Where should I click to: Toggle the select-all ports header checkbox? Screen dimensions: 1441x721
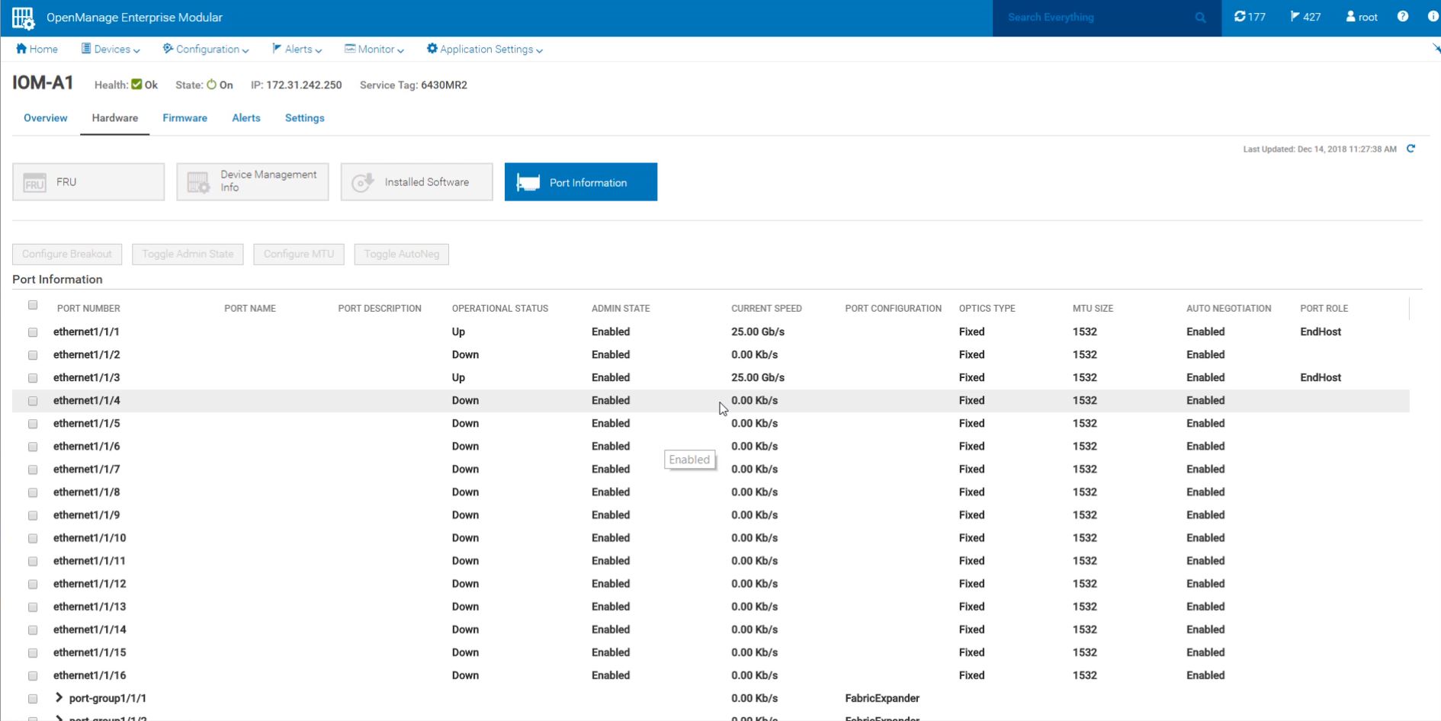pos(33,305)
